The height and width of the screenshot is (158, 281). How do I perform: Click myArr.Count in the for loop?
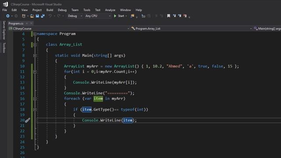click(113, 72)
